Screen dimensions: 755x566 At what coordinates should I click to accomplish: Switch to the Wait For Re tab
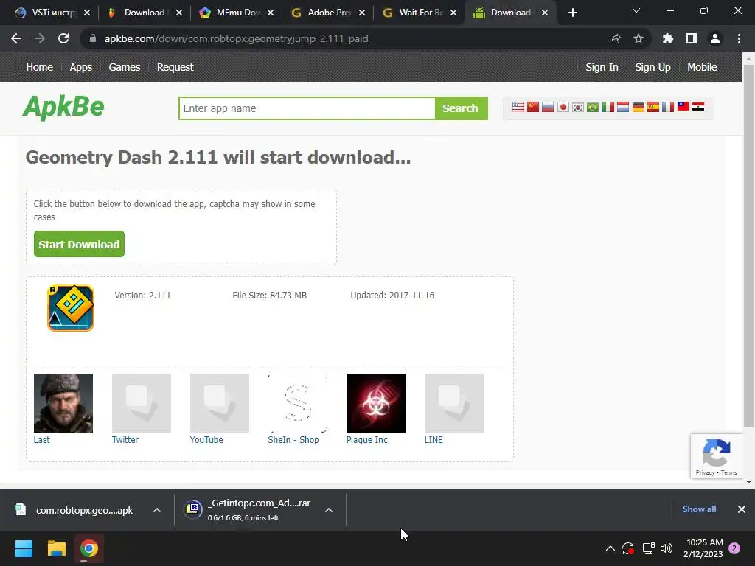[x=420, y=13]
